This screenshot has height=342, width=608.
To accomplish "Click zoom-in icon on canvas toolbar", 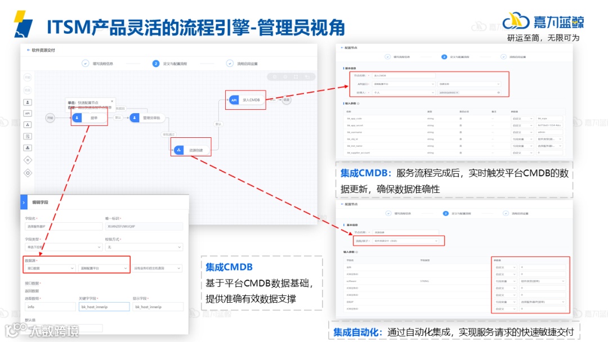I will pyautogui.click(x=275, y=76).
